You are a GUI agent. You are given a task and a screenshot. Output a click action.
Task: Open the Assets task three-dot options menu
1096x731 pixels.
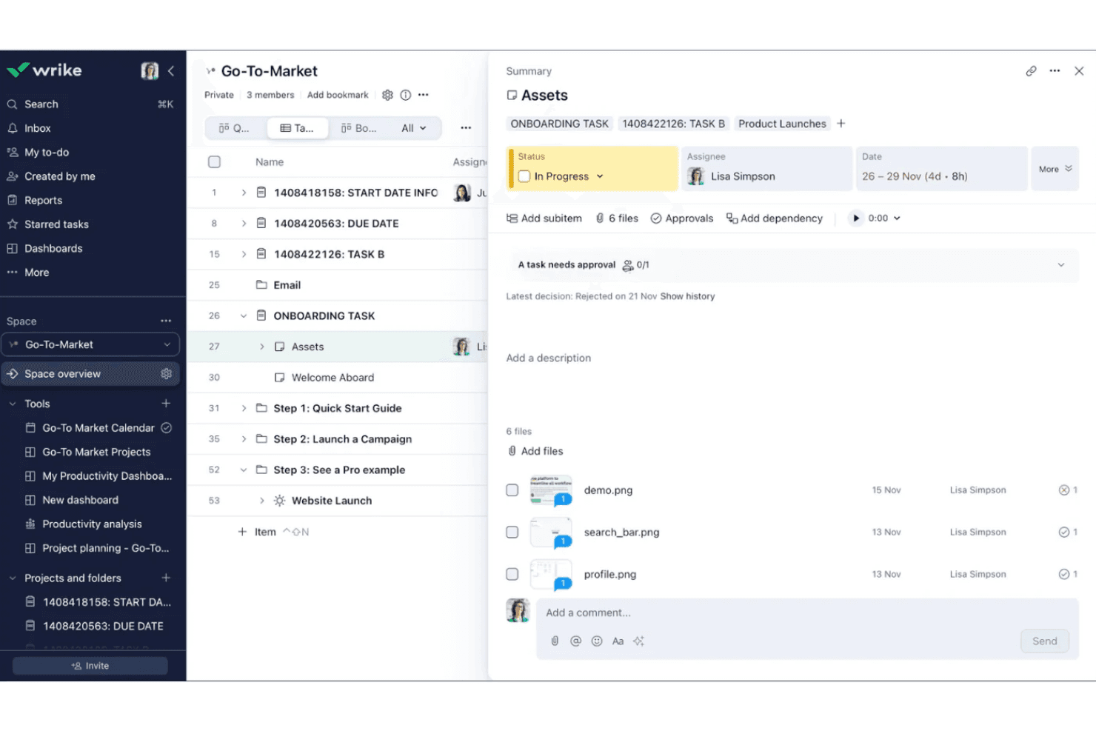tap(1055, 71)
